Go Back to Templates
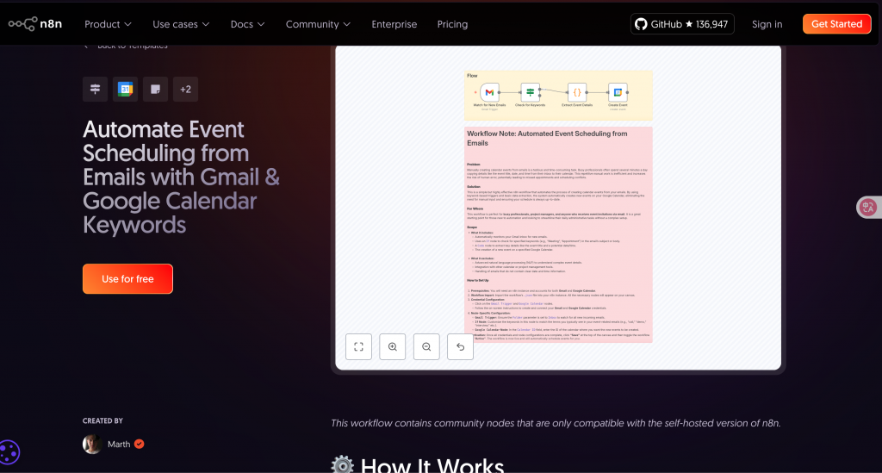The image size is (882, 473). click(126, 47)
